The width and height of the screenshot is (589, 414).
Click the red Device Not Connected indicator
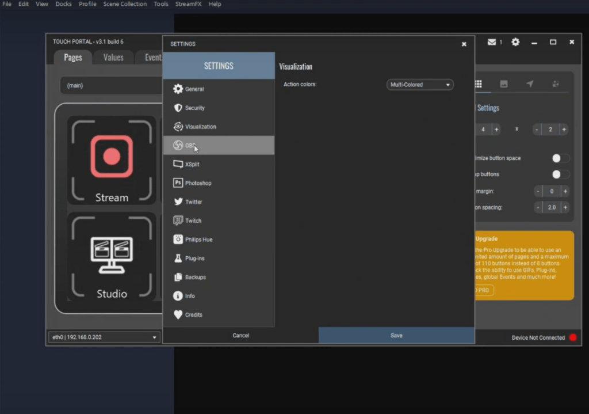573,337
